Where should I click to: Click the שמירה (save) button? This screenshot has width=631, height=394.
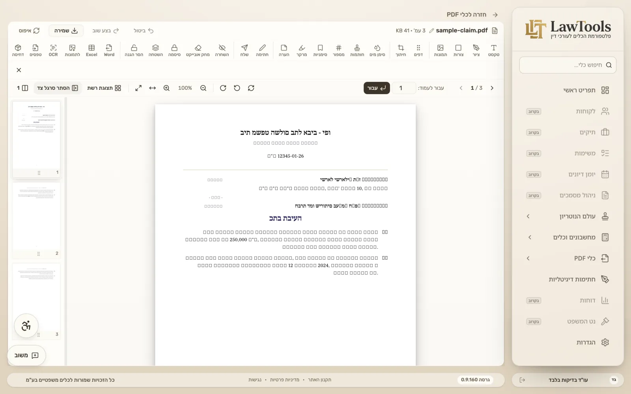(x=66, y=30)
